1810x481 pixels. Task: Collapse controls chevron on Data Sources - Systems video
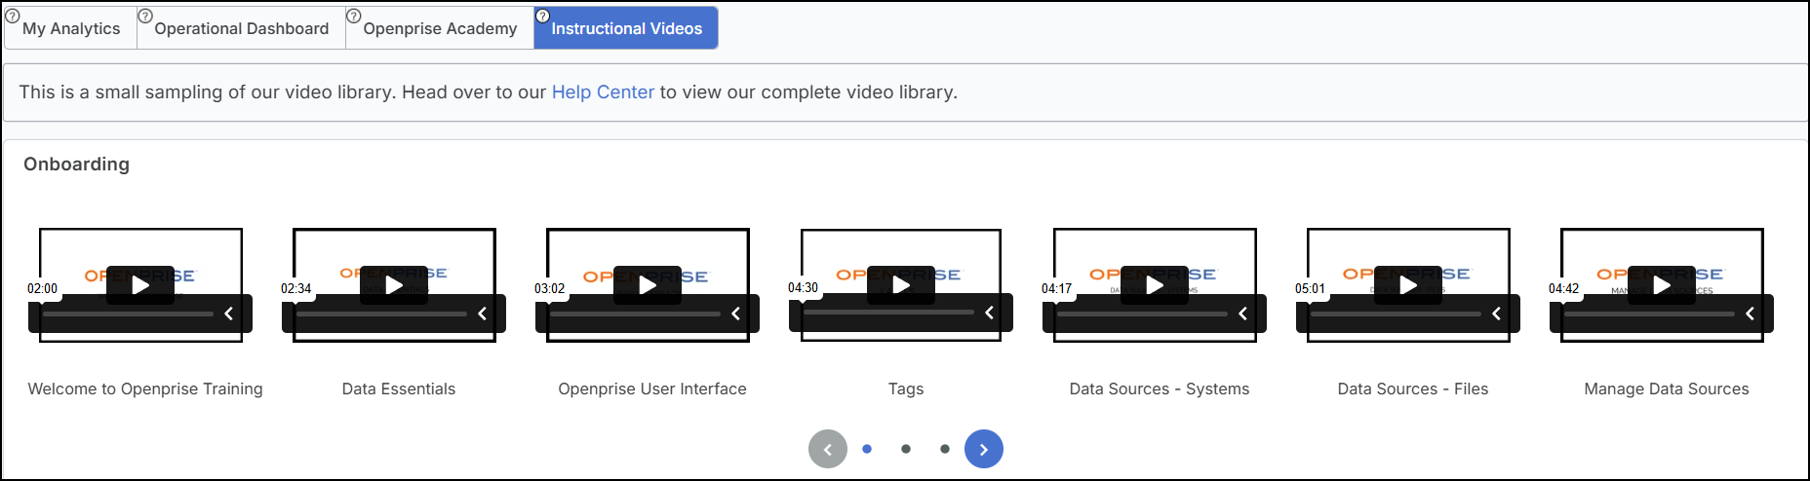(x=1243, y=314)
